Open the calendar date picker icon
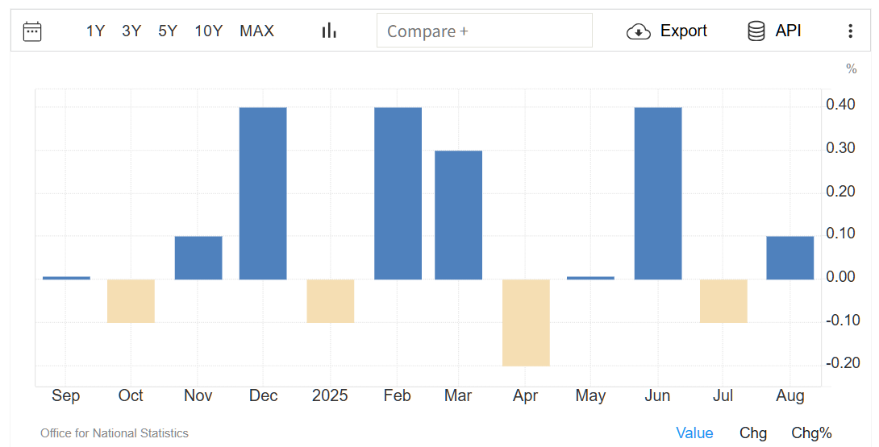This screenshot has width=879, height=447. coord(32,31)
